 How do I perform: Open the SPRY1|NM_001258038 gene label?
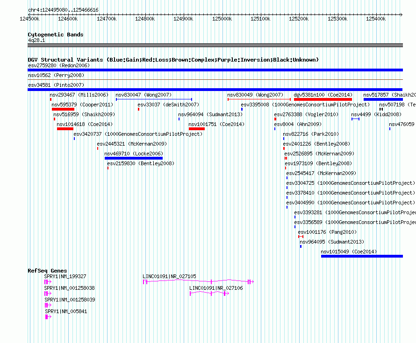70,288
